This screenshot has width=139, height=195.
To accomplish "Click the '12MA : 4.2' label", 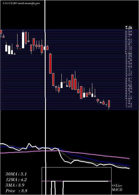I will [16, 180].
